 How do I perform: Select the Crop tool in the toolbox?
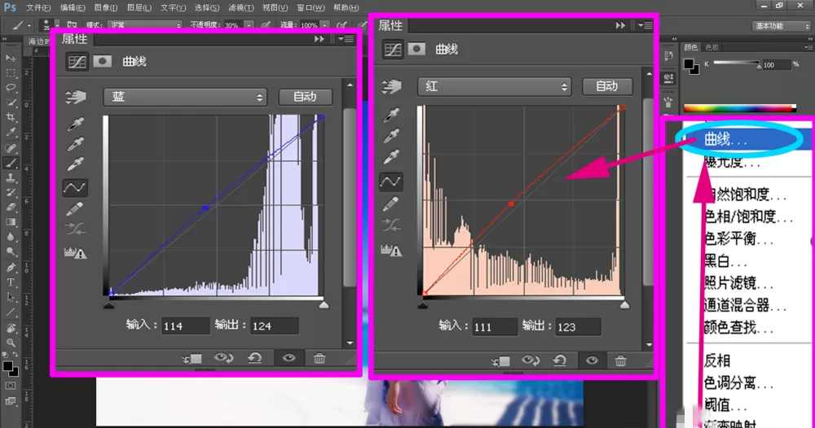[11, 117]
